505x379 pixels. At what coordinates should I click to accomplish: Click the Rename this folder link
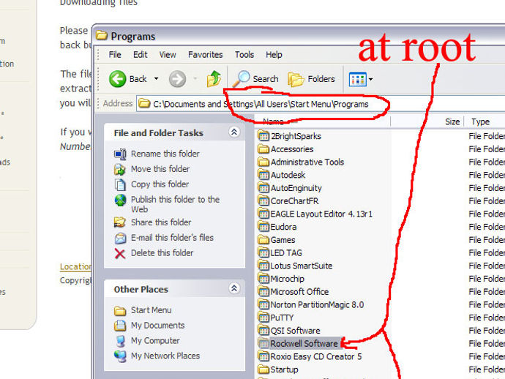click(x=165, y=154)
